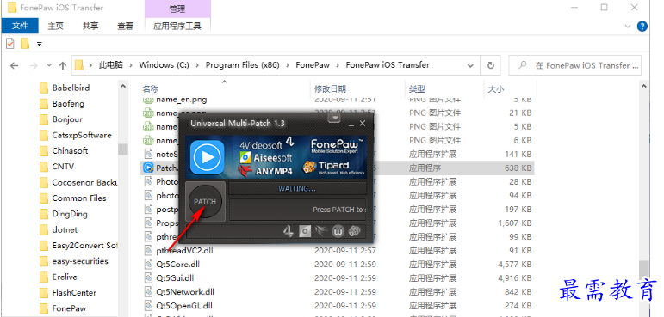664x317 pixels.
Task: Click Program Files (x86) breadcrumb segment
Action: (x=243, y=65)
